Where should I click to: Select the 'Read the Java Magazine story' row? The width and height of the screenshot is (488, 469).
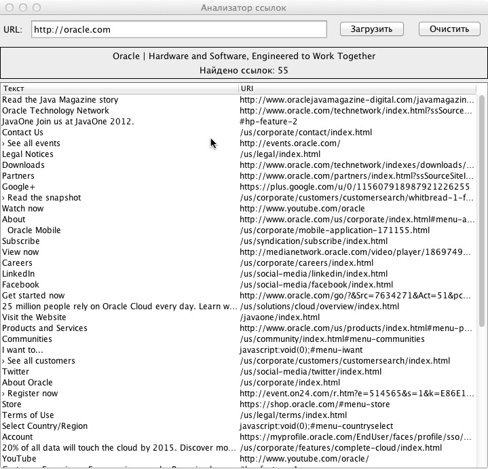pos(239,100)
